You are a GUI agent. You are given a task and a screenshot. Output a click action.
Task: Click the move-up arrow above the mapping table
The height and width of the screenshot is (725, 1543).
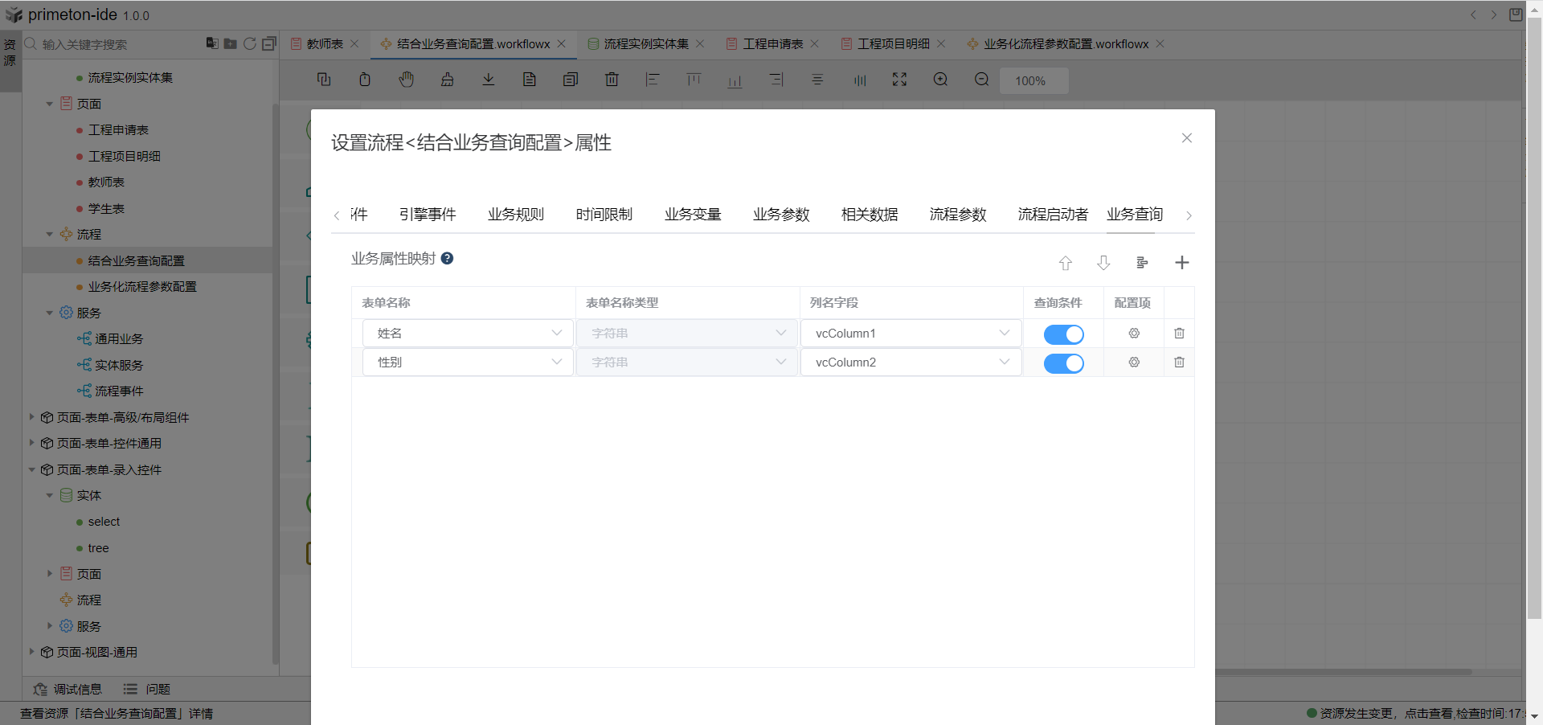[x=1065, y=263]
